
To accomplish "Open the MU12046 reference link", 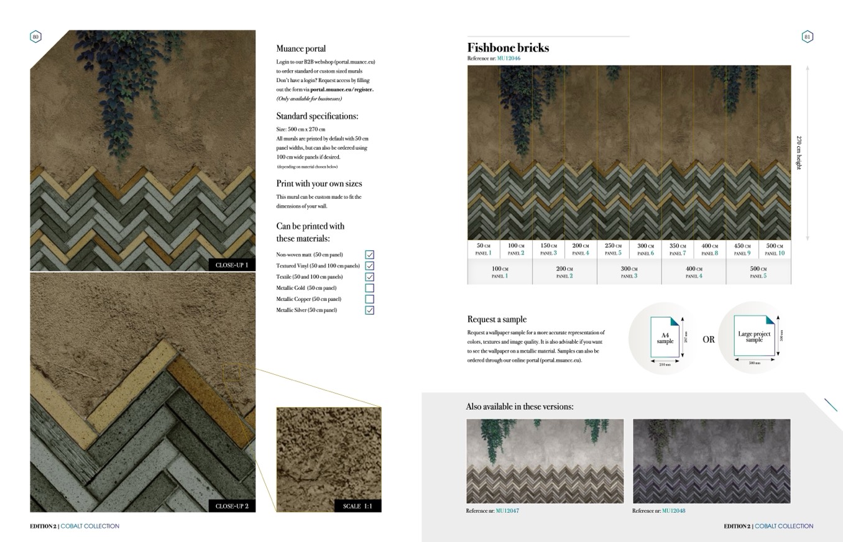I will pos(509,58).
